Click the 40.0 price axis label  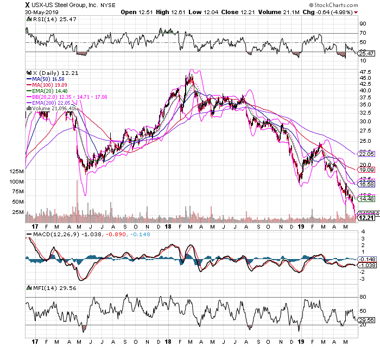click(x=365, y=91)
